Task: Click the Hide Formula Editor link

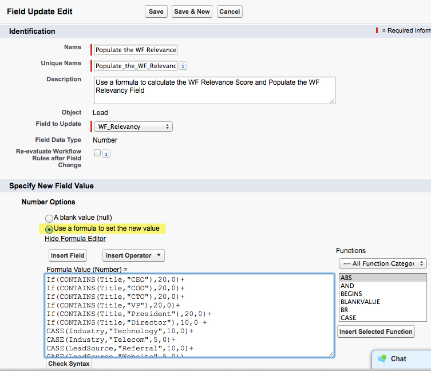Action: [76, 238]
